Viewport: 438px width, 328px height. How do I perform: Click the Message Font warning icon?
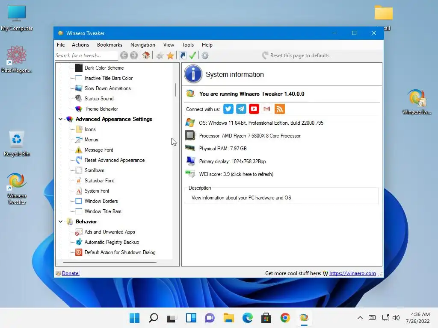pos(79,150)
